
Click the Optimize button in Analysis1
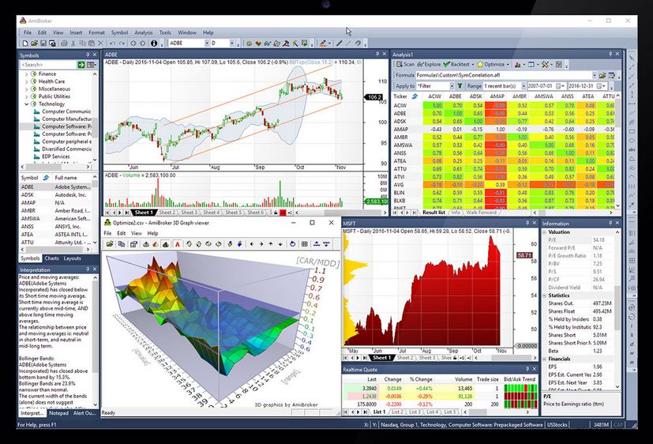pos(490,64)
